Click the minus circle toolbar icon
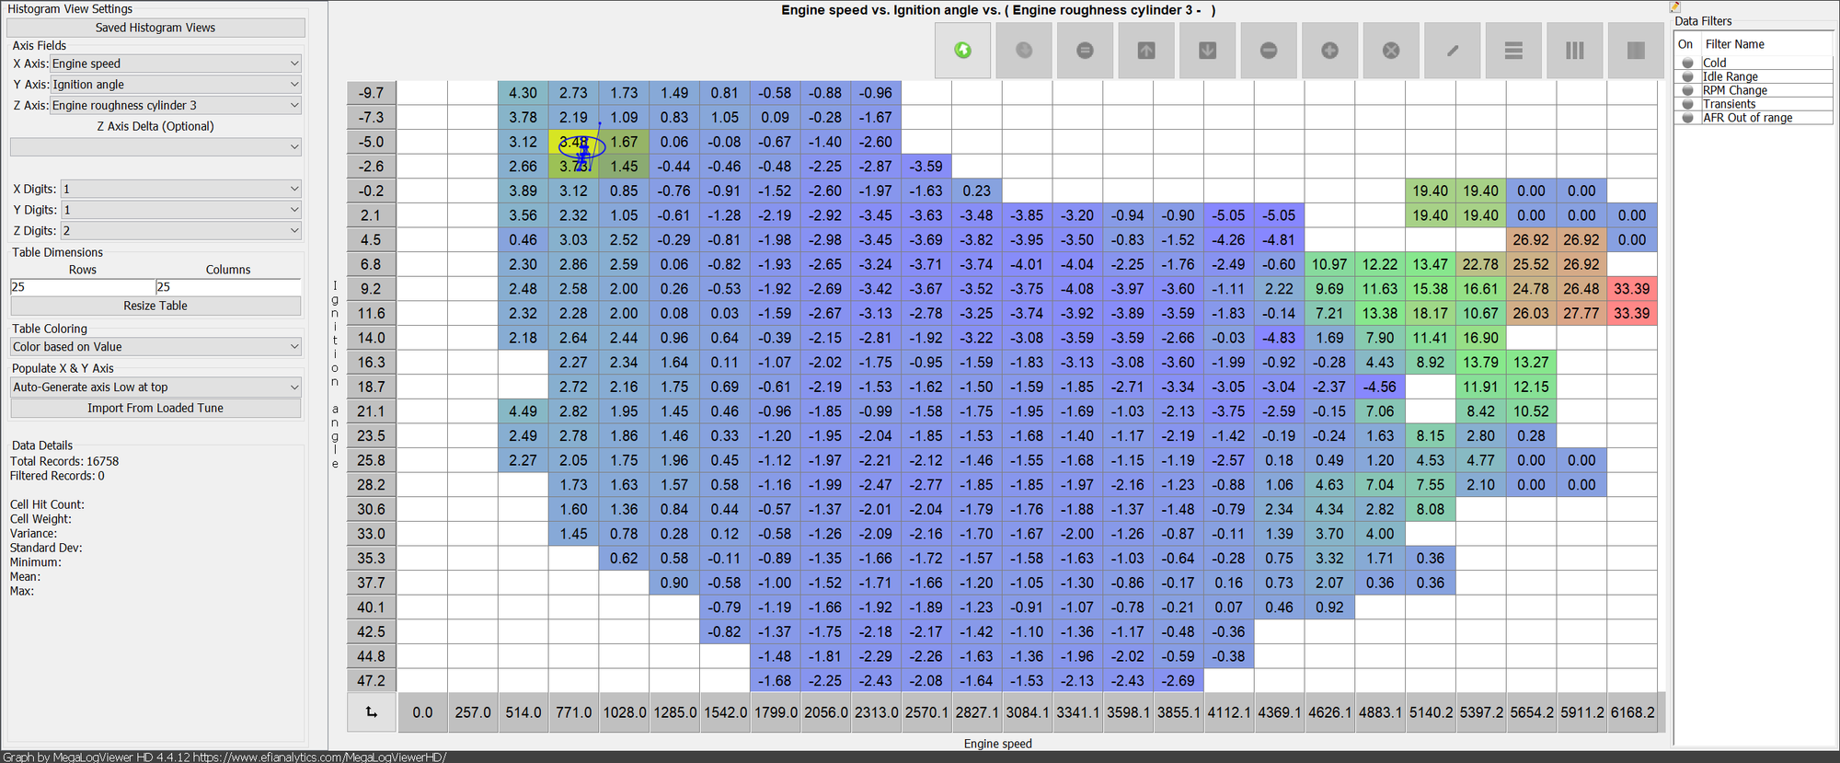This screenshot has height=763, width=1840. [1269, 51]
